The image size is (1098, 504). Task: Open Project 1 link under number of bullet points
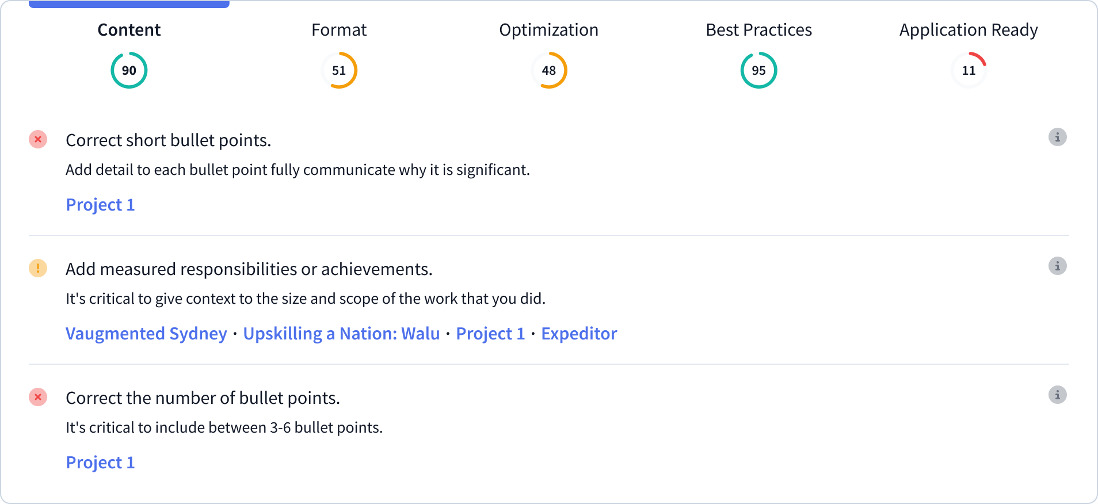point(100,463)
